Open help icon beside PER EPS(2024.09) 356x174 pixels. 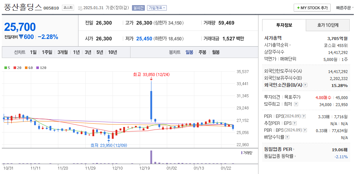304,116
